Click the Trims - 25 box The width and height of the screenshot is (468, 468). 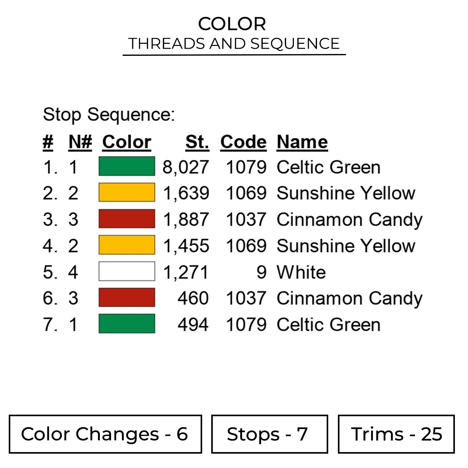click(x=396, y=434)
